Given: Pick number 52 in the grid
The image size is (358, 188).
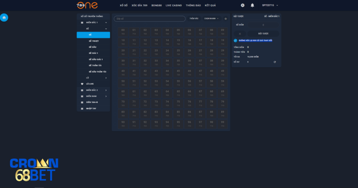Looking at the screenshot, I should [145, 83].
